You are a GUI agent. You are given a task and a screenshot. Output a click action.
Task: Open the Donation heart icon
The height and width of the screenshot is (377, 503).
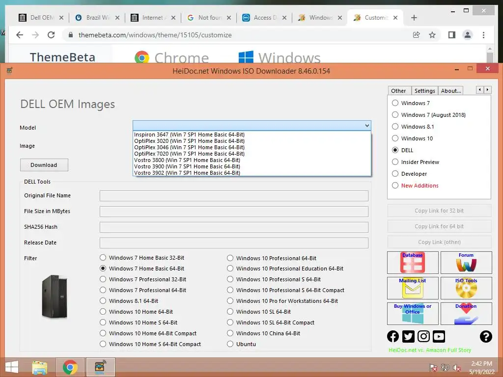466,314
